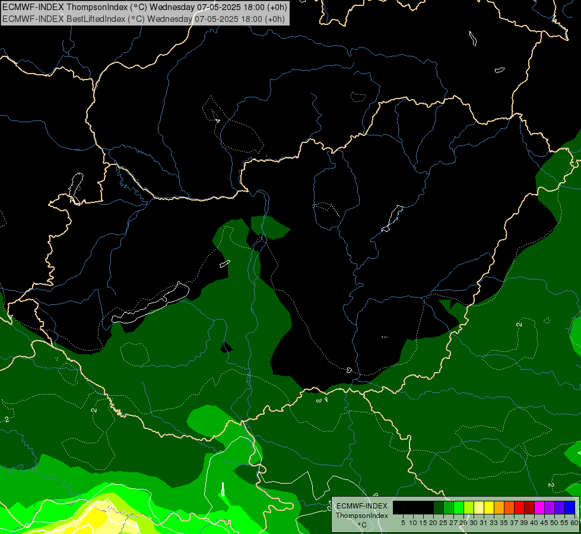
Task: Select the dark green 20-25 legend swatch
Action: [x=439, y=507]
